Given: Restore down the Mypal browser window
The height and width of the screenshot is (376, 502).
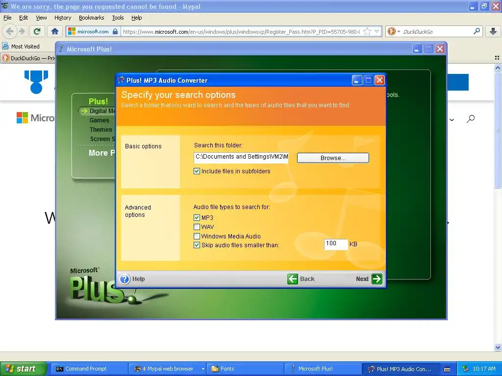Looking at the screenshot, I should point(484,6).
